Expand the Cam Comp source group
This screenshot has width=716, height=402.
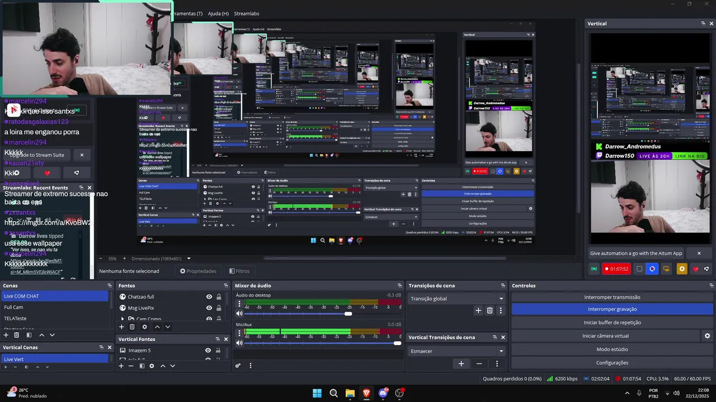pos(123,319)
